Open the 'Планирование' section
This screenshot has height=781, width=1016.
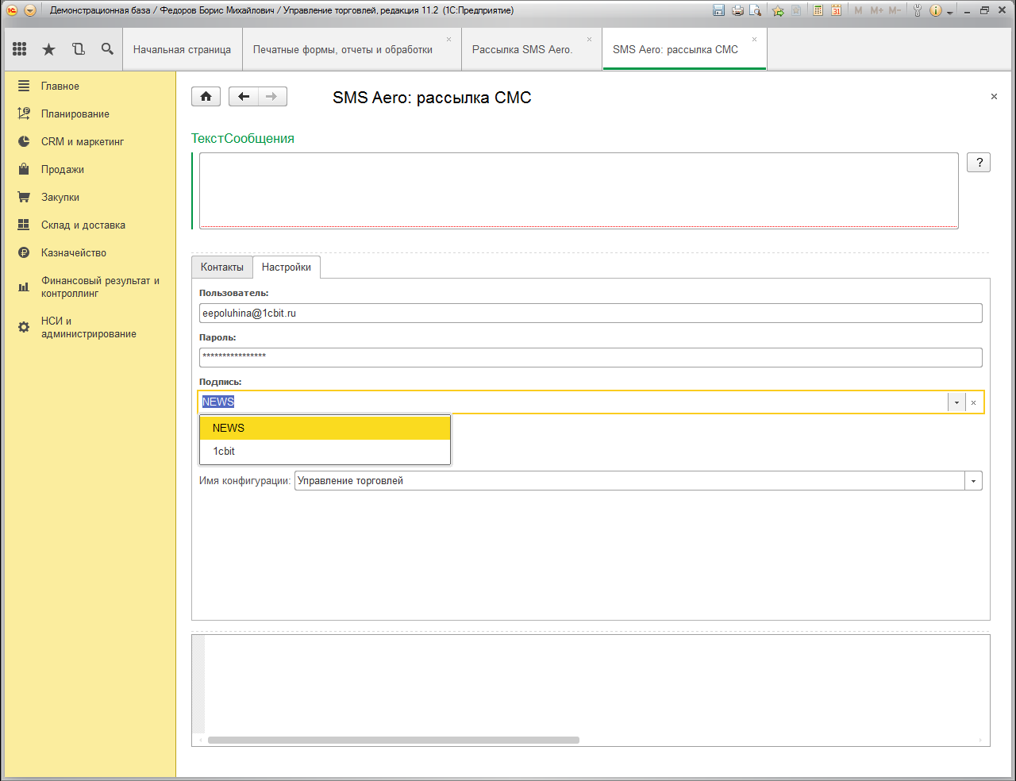point(75,114)
